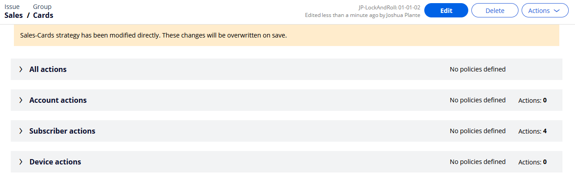Click 'No policies defined' in All actions row
Viewport: 575px width, 185px height.
point(477,69)
